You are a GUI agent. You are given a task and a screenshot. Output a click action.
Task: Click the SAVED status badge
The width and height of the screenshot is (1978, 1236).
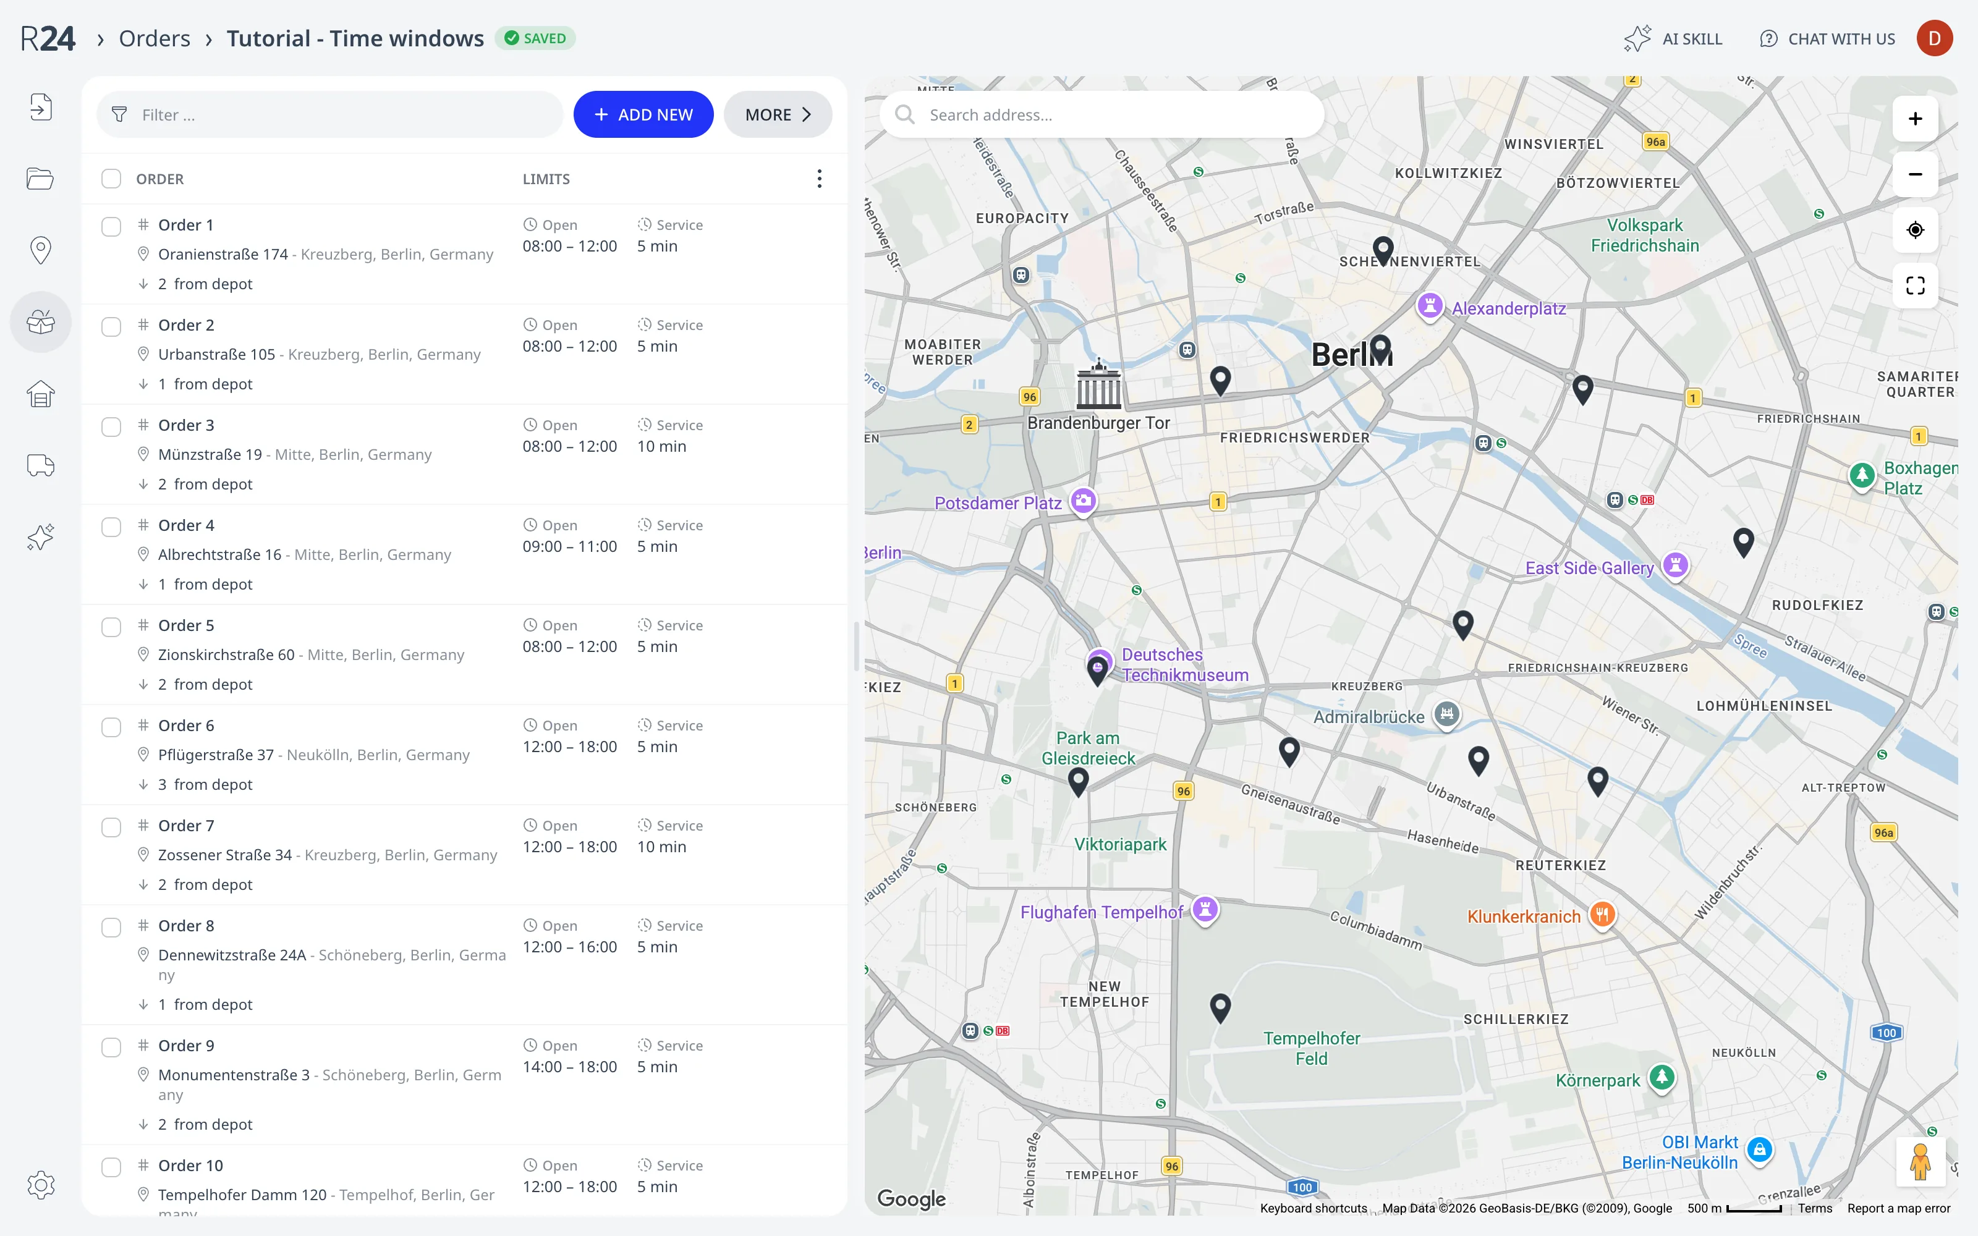pos(535,38)
